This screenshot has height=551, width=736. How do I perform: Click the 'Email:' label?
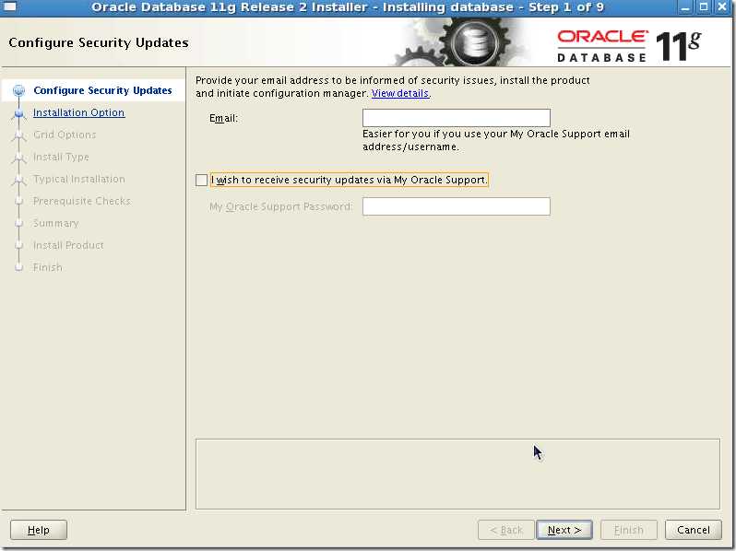tap(223, 118)
